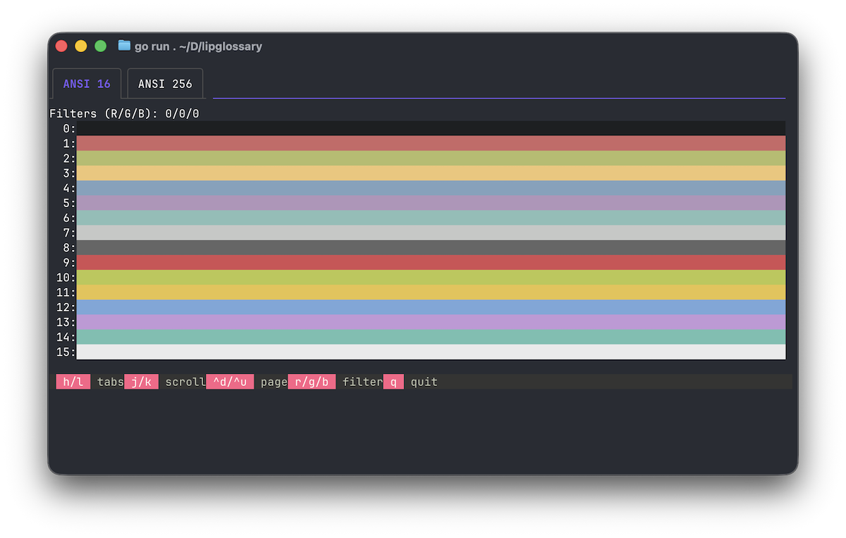Click the h/l tabs key hint
The height and width of the screenshot is (538, 846).
click(x=73, y=382)
